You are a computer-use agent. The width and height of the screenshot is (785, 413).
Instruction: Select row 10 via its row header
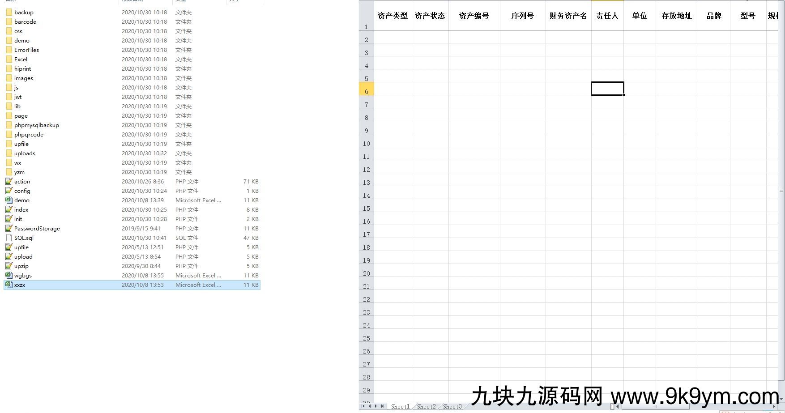pyautogui.click(x=366, y=144)
